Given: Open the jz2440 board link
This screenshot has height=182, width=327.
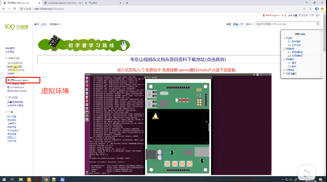Looking at the screenshot, I should click(11, 73).
